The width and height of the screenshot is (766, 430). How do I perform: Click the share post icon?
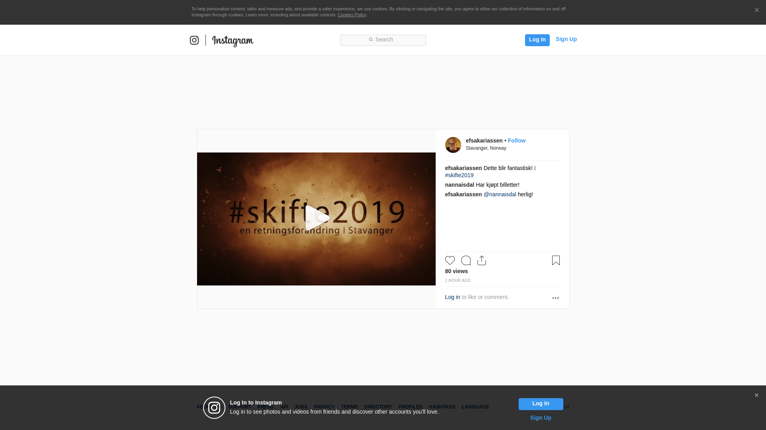pyautogui.click(x=482, y=260)
